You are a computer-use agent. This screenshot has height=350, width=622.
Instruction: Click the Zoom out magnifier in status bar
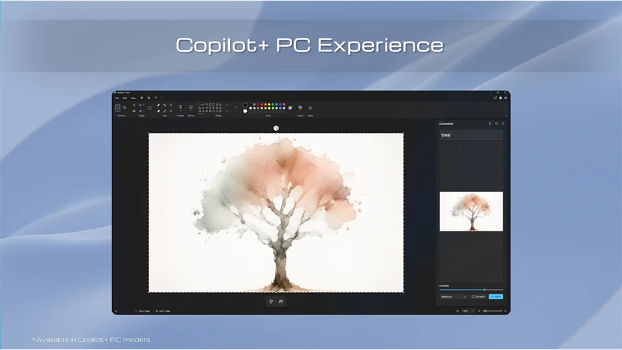pyautogui.click(x=479, y=311)
